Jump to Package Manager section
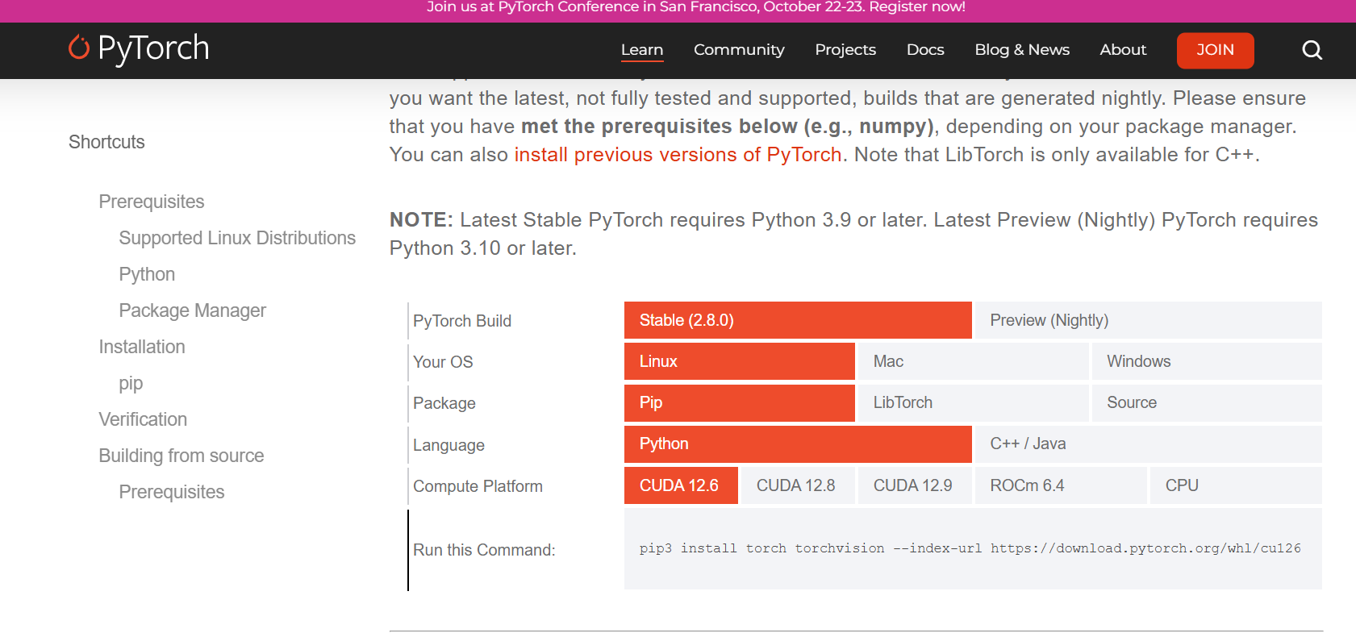 pos(192,310)
